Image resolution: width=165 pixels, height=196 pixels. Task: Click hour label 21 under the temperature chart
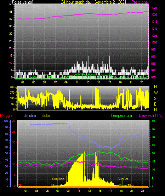point(132,191)
